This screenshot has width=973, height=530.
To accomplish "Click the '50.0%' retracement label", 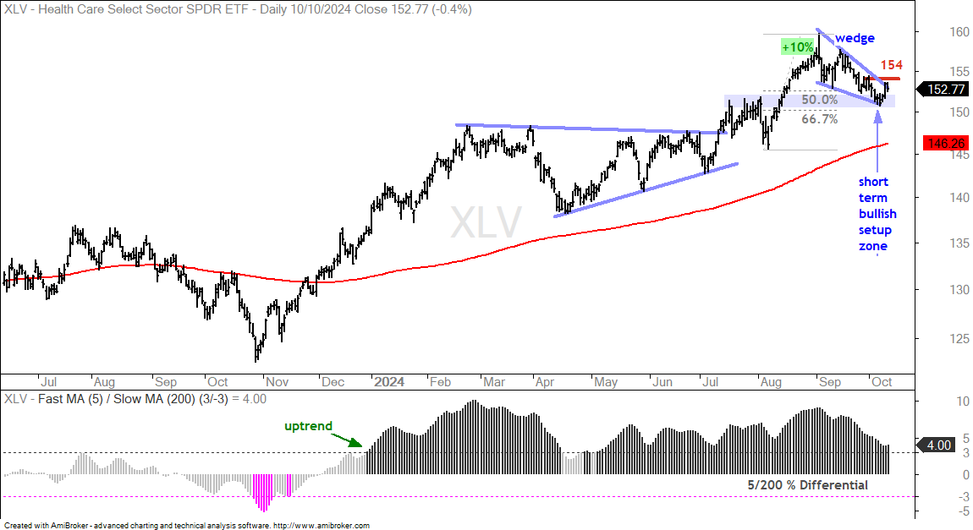I will tap(819, 100).
